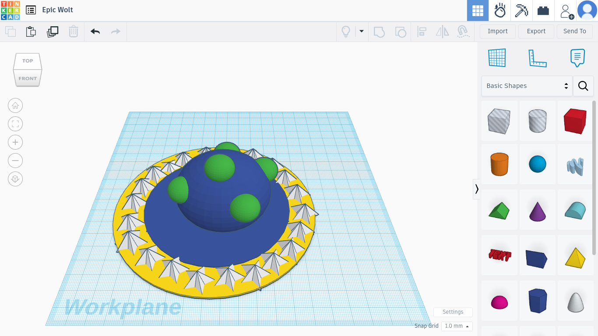Click the FRONT face of view cube

coord(28,78)
